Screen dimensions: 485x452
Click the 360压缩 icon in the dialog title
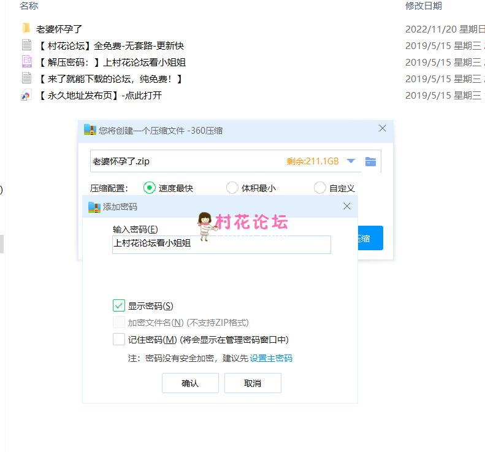[90, 129]
